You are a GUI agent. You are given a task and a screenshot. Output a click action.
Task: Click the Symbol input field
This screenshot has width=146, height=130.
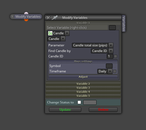(x=109, y=66)
